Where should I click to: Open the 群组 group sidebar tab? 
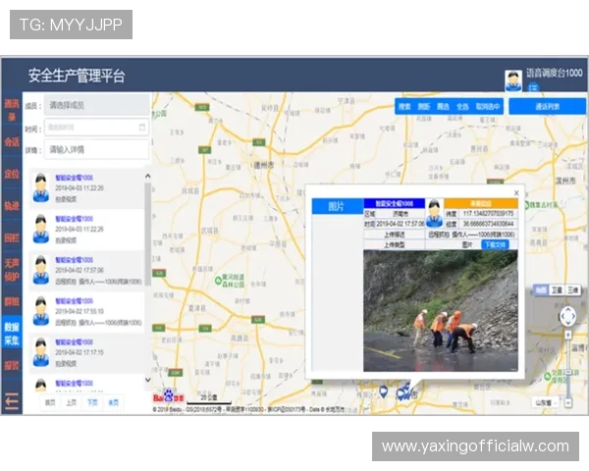(12, 301)
